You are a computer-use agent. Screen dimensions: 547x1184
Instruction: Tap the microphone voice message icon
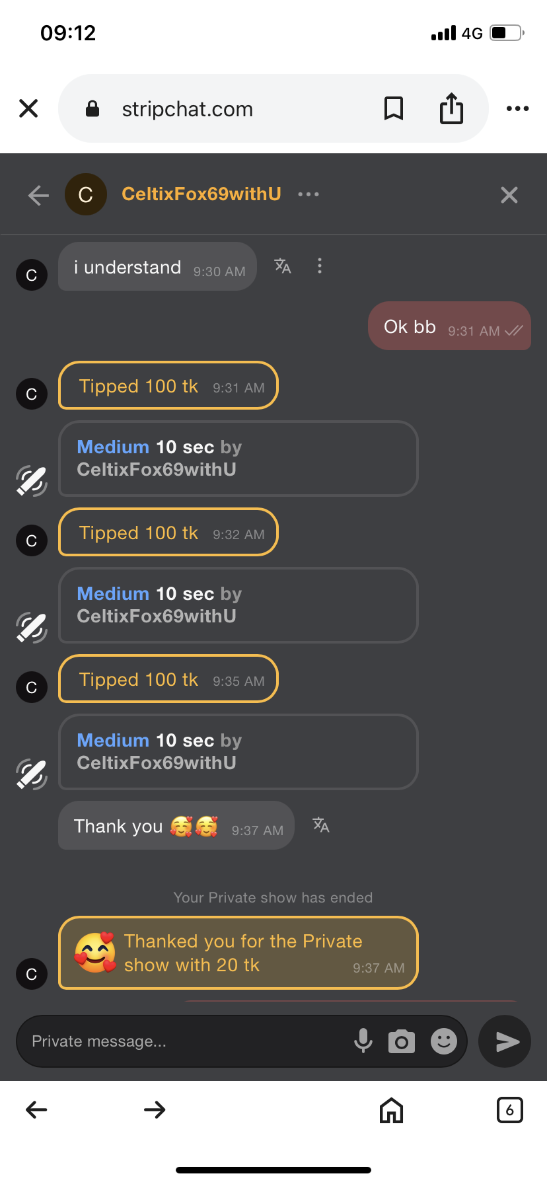tap(363, 1041)
